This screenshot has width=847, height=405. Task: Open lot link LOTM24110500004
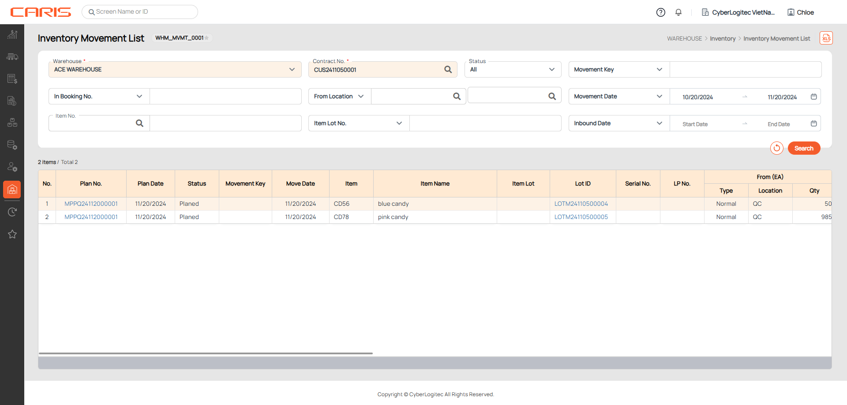pos(581,204)
